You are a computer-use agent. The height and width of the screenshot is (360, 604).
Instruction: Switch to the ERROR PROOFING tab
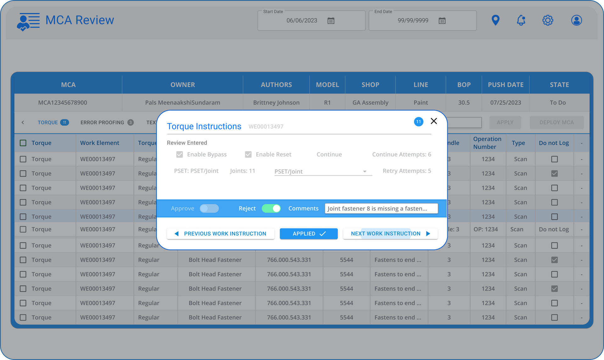107,122
